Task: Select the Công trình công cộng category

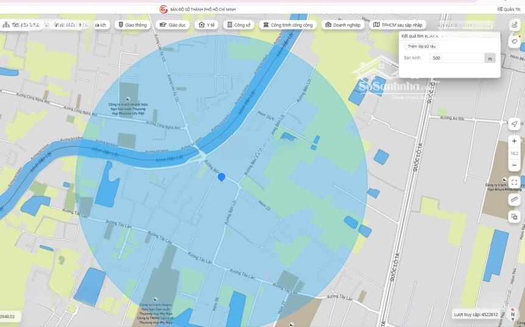Action: point(288,25)
